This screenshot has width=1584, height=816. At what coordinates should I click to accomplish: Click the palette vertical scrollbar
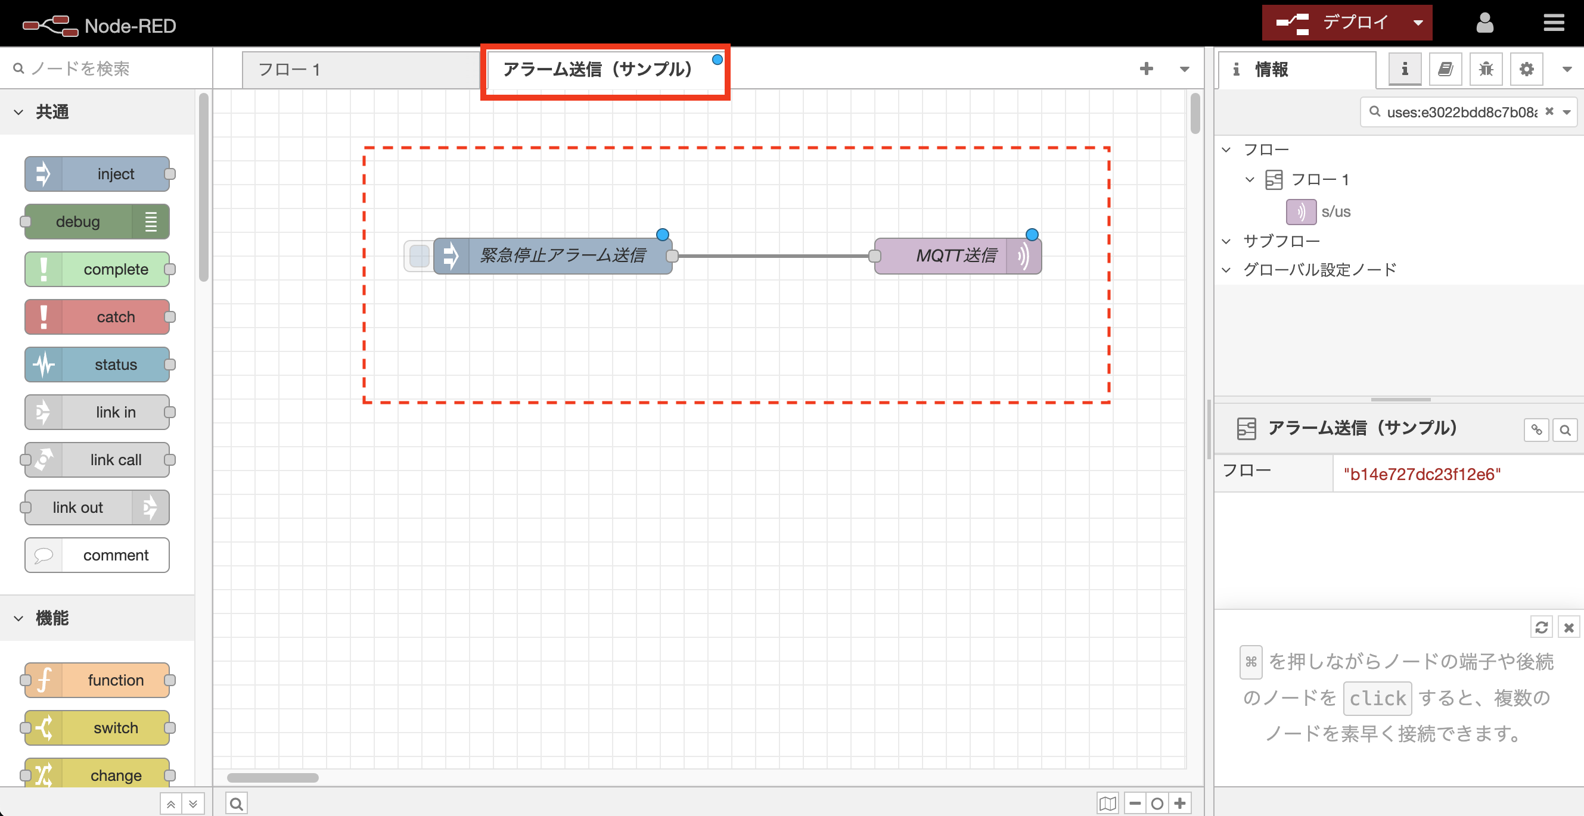click(204, 187)
